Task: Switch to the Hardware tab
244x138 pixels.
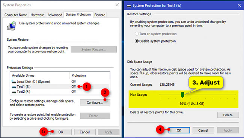Action: point(37,15)
